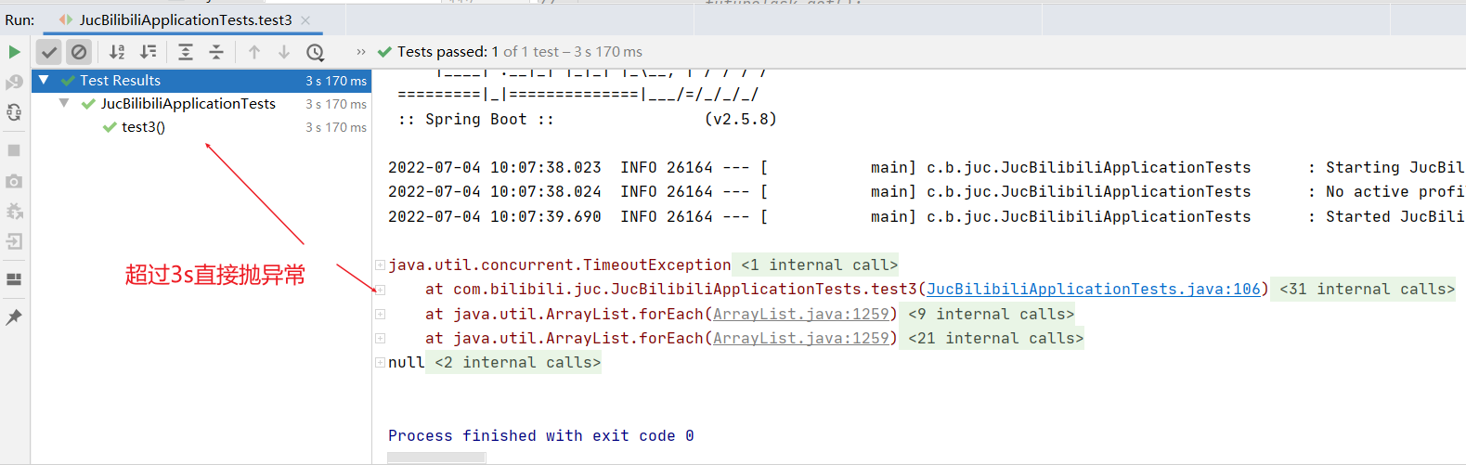The height and width of the screenshot is (465, 1466).
Task: Close JucBilibiliApplicationTests.test3 run tab
Action: (x=305, y=19)
